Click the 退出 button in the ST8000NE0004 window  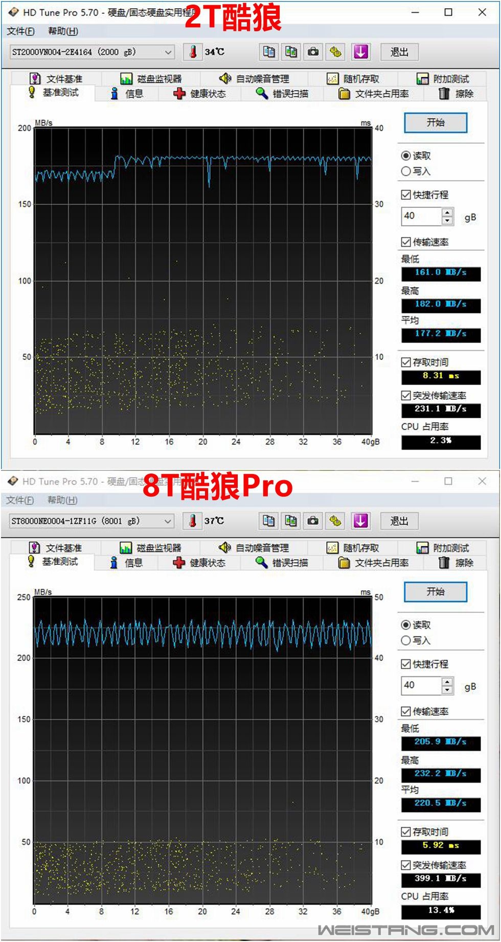[x=399, y=521]
